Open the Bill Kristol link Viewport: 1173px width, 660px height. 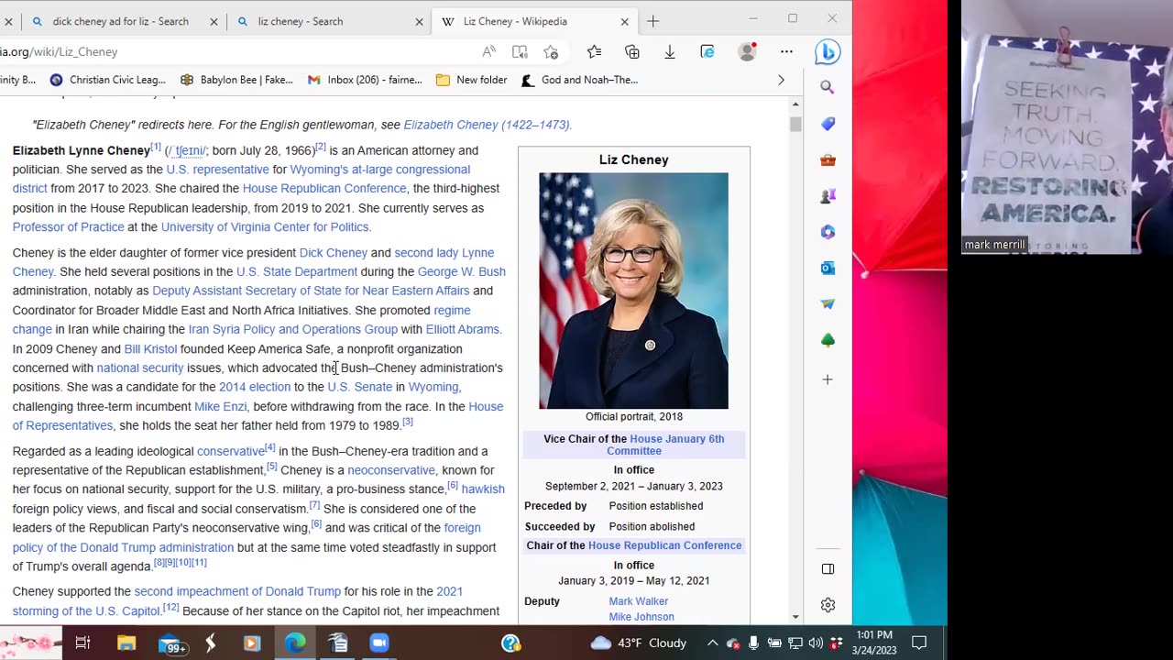(150, 349)
